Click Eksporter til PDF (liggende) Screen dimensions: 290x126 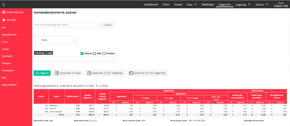pyautogui.click(x=147, y=73)
